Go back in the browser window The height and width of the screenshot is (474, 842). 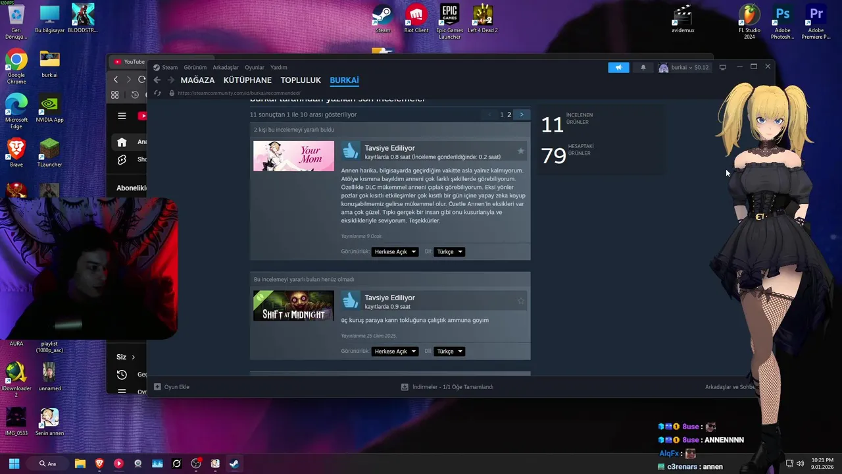[x=116, y=80]
